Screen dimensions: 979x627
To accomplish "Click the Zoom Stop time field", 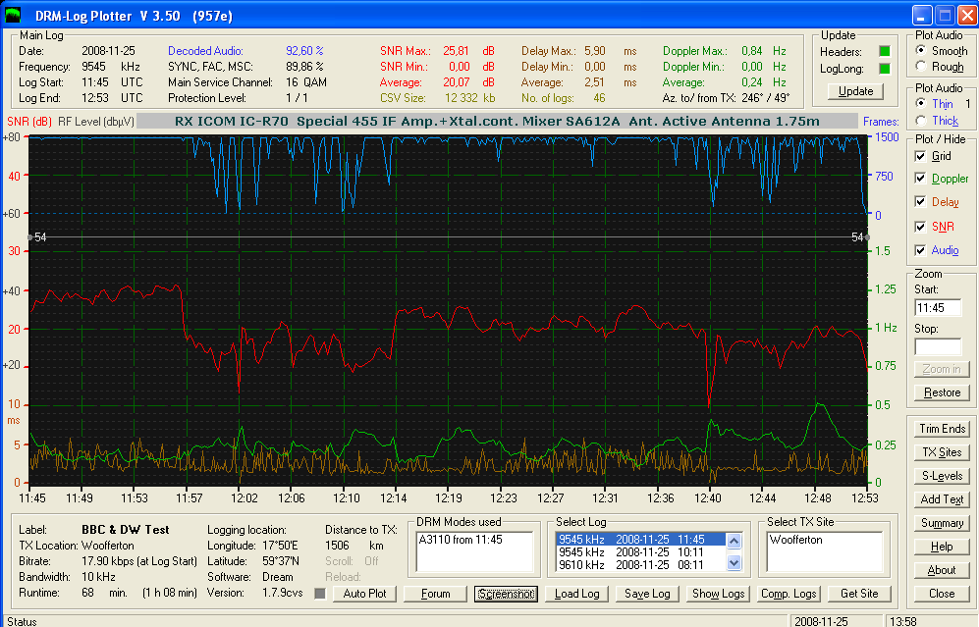I will tap(938, 346).
